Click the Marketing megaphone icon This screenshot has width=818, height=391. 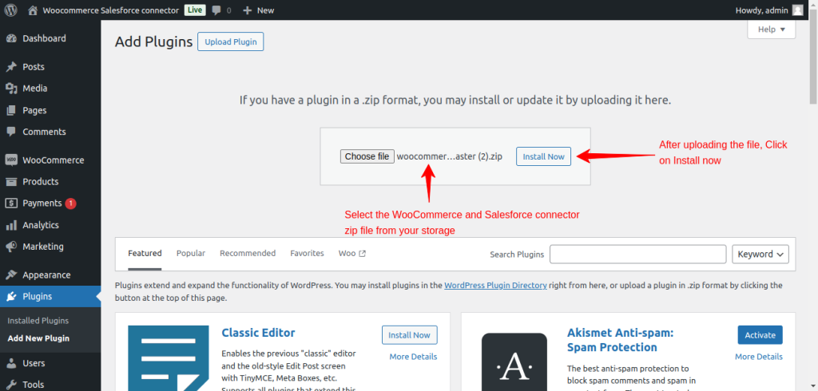tap(11, 247)
